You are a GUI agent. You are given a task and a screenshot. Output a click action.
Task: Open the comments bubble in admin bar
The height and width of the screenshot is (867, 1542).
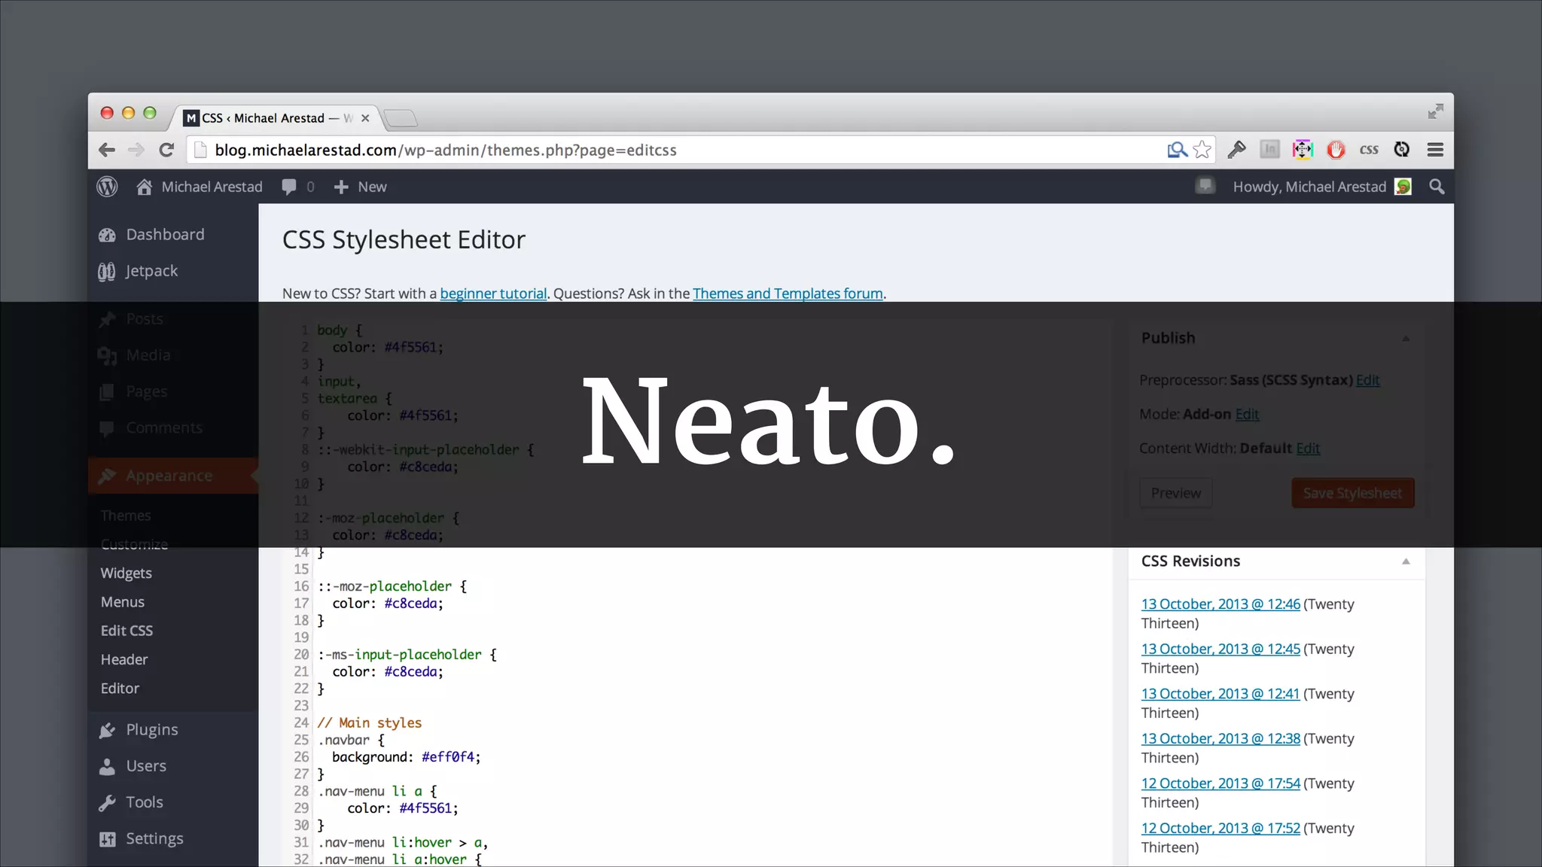[289, 187]
